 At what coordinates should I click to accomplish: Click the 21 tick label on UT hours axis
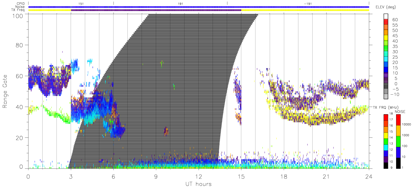(x=326, y=177)
